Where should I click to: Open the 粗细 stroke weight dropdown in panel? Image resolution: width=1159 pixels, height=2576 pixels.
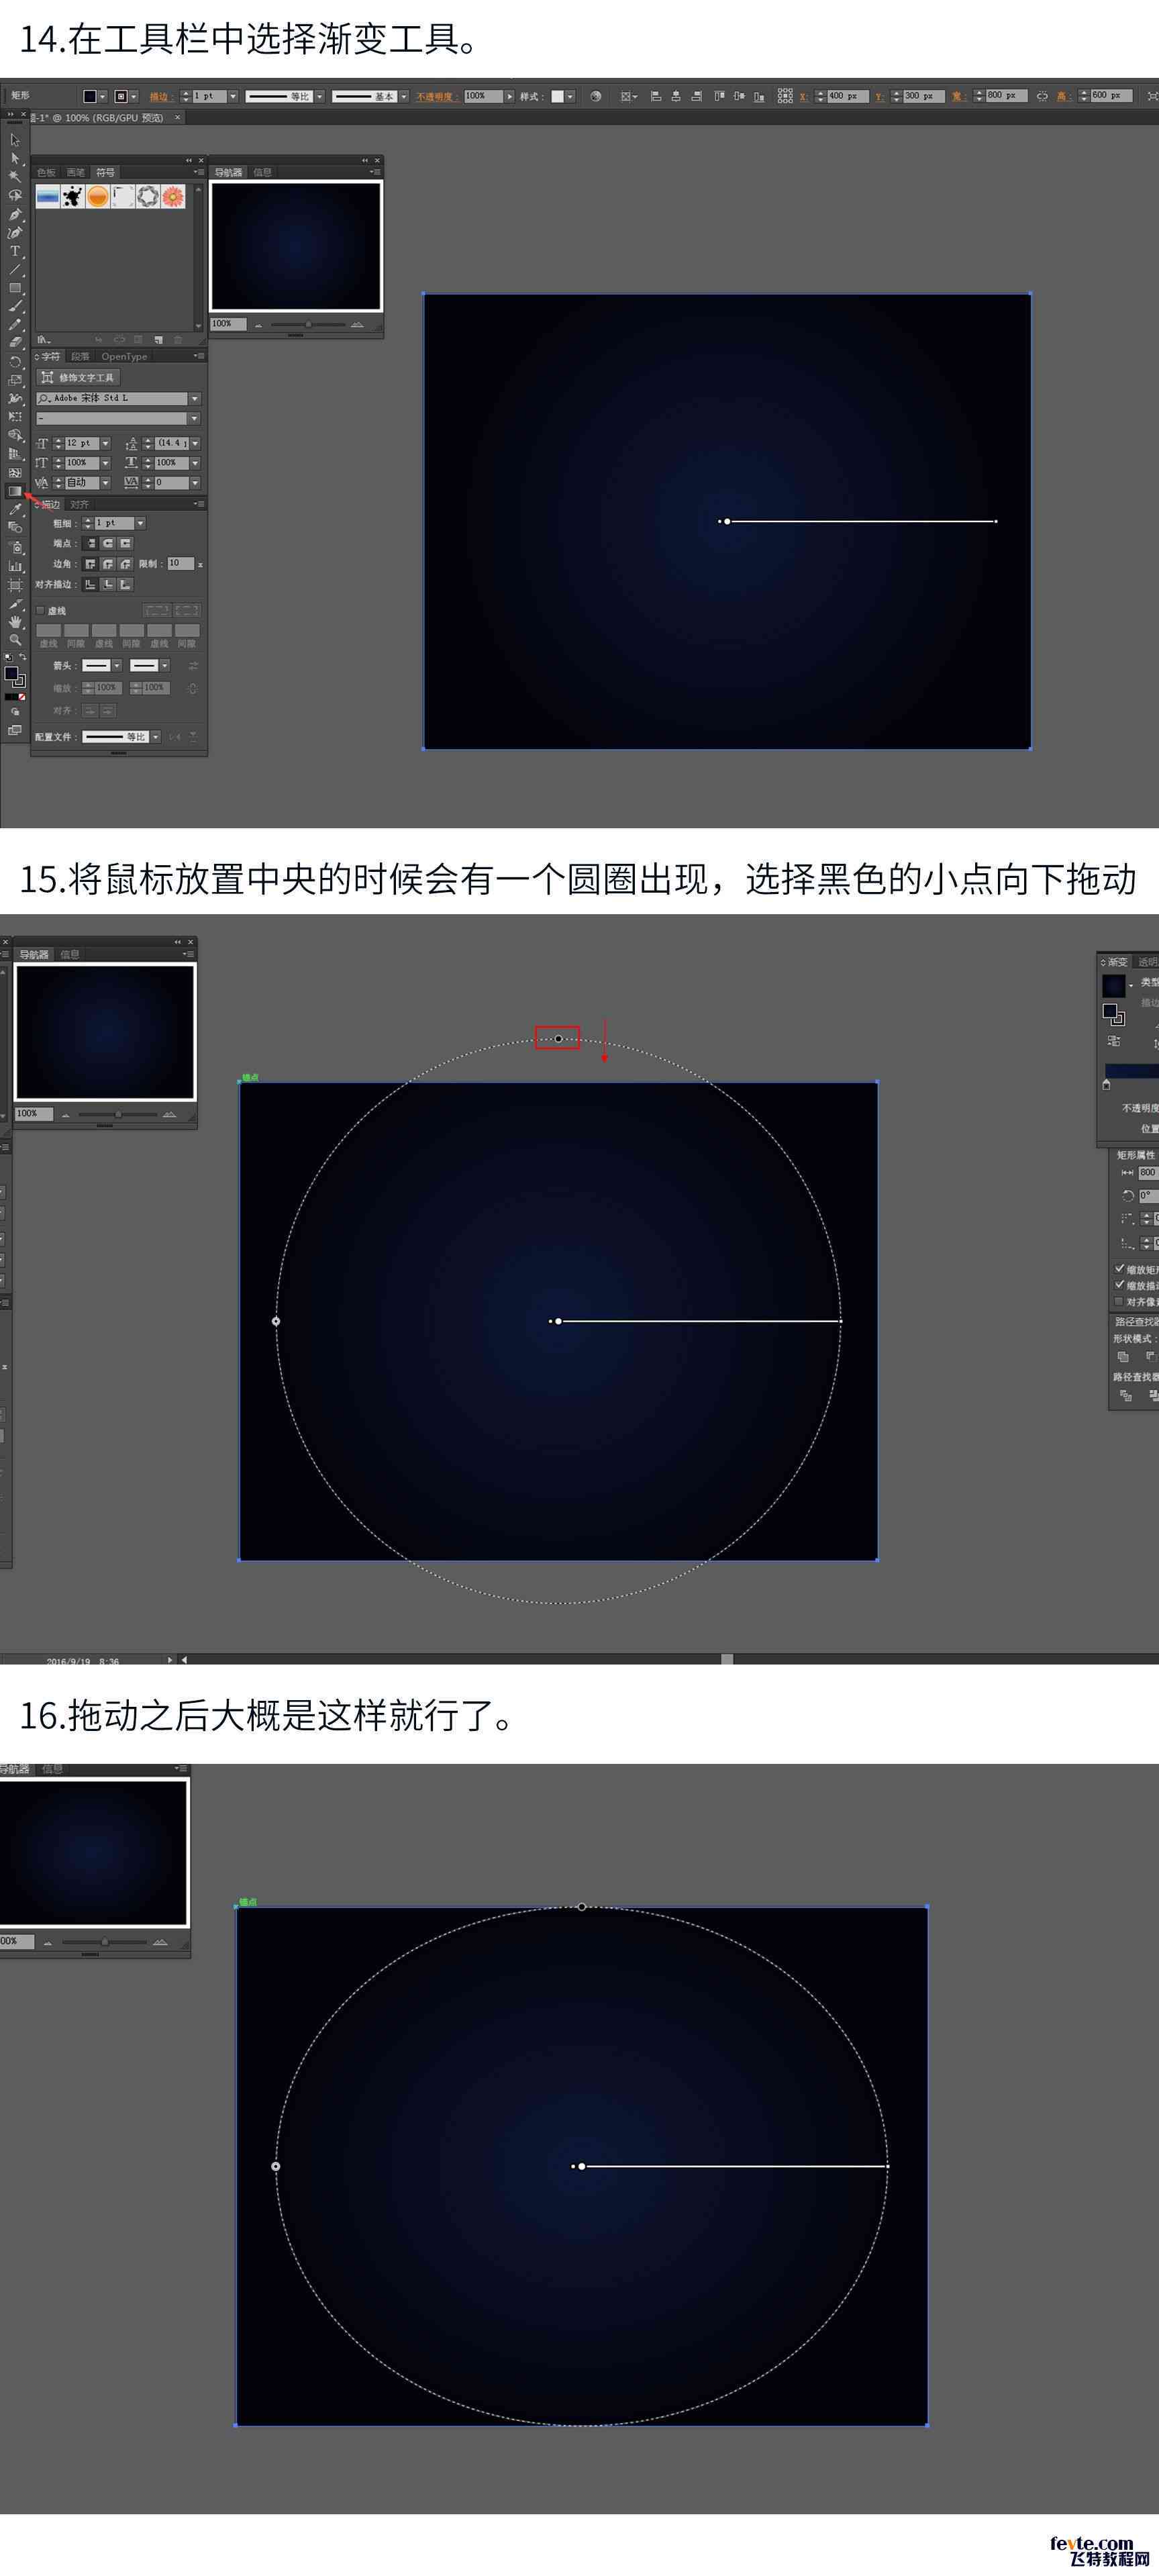click(x=140, y=523)
